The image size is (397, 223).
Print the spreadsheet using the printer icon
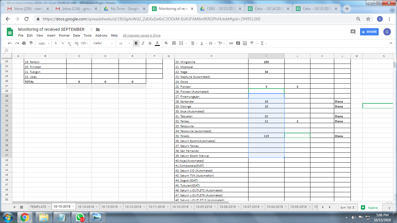point(24,43)
